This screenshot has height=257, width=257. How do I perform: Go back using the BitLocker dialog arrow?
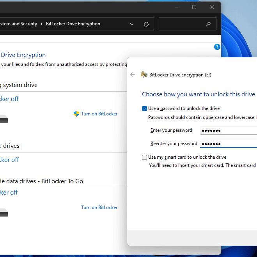[133, 74]
